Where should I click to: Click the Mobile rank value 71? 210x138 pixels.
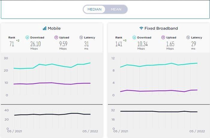pyautogui.click(x=12, y=44)
